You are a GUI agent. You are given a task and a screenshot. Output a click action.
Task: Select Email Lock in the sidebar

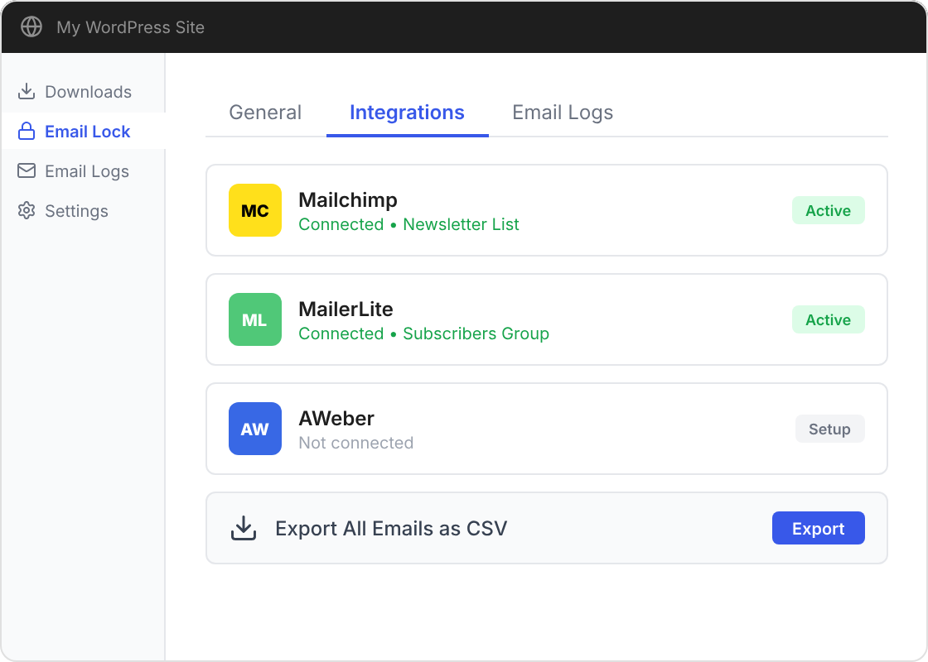pyautogui.click(x=87, y=132)
